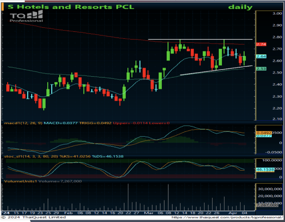Viewport: 285px width, 222px height.
Task: Click the 'VolumeUnits1' indicator name
Action: [21, 181]
